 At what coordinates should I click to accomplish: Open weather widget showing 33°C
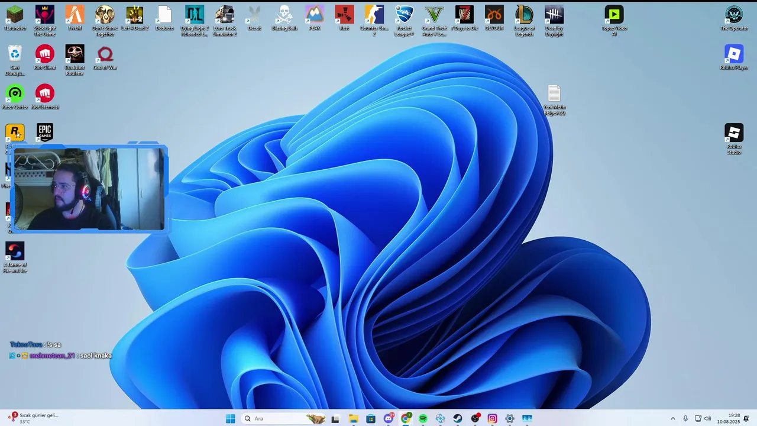pyautogui.click(x=34, y=418)
